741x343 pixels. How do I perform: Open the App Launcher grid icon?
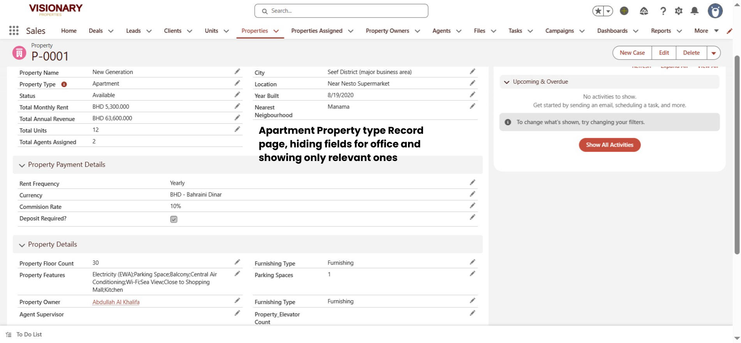[x=14, y=31]
